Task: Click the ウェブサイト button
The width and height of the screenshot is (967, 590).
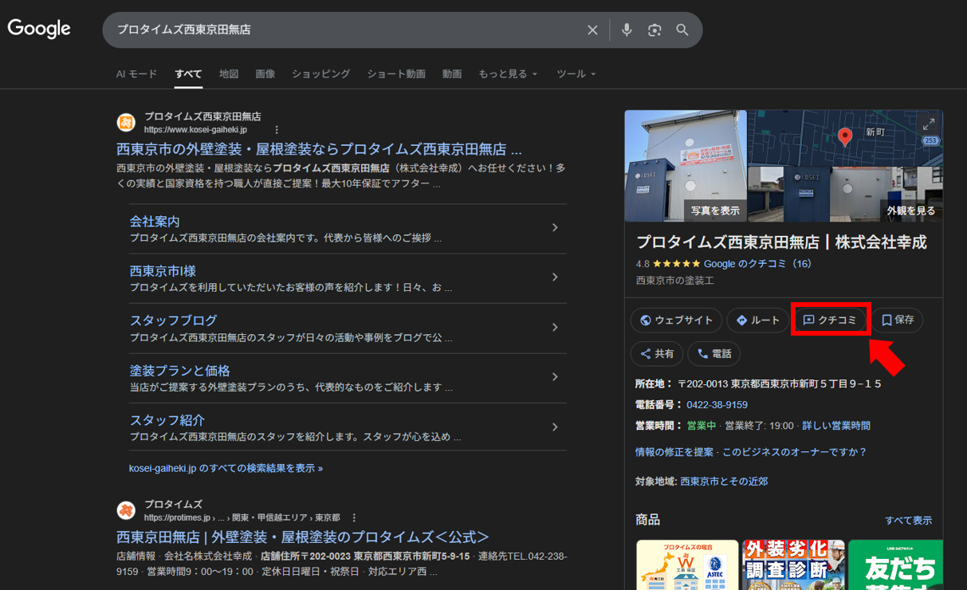Action: pyautogui.click(x=676, y=320)
